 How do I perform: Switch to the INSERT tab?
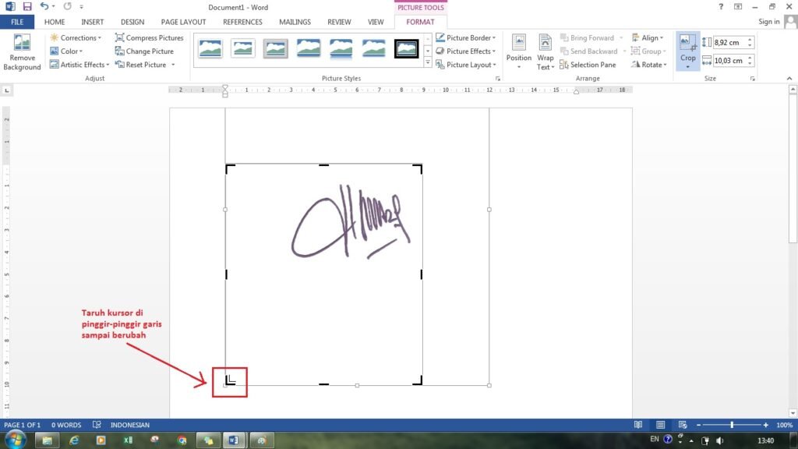(x=92, y=22)
